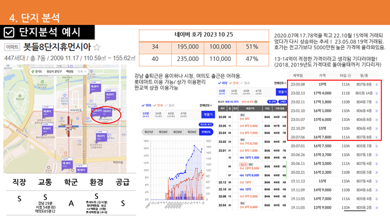The height and width of the screenshot is (219, 390).
Task: Open the 23.02.11 17억 1,800 row arrow
Action: click(x=377, y=102)
